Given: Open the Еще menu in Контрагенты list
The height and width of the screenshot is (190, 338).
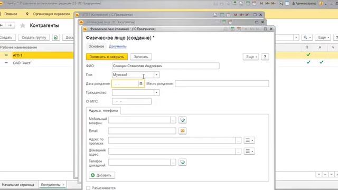Looking at the screenshot, I should click(323, 37).
